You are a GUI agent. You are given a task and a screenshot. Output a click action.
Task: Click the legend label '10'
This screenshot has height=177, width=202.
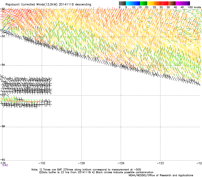(x=133, y=7)
